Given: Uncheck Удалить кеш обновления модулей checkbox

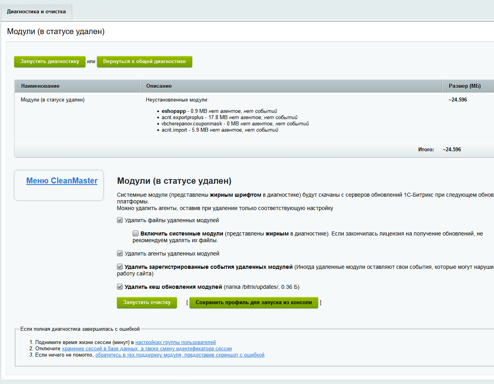Looking at the screenshot, I should tap(120, 287).
